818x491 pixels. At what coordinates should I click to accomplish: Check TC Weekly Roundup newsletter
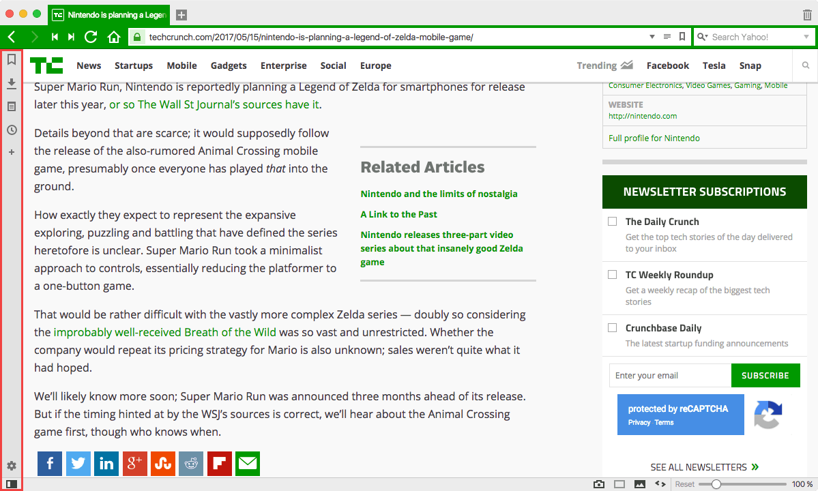[613, 275]
